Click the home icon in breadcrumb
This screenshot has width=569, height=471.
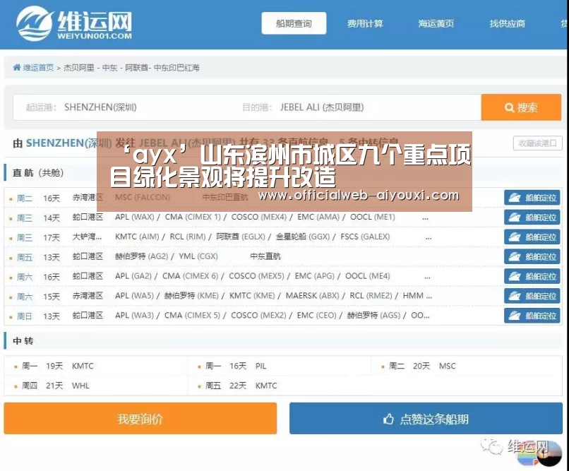point(17,68)
